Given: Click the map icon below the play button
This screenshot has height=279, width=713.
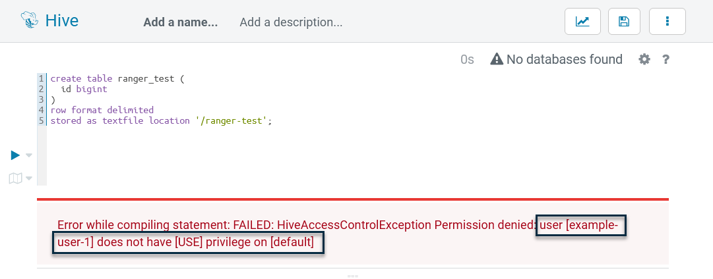Looking at the screenshot, I should point(15,178).
